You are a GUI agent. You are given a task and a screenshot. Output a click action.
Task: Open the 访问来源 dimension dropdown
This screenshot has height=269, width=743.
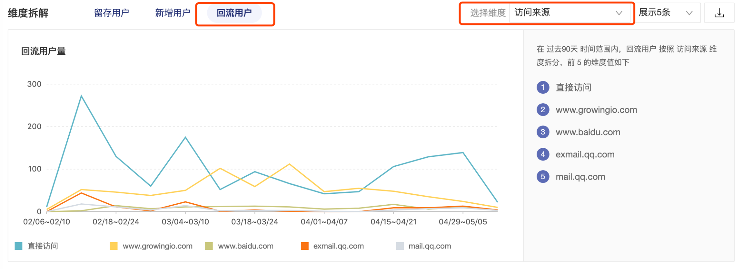point(568,13)
